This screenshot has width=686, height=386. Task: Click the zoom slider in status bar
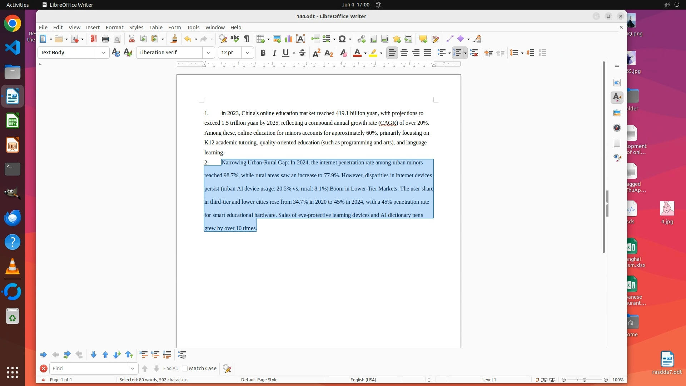585,380
